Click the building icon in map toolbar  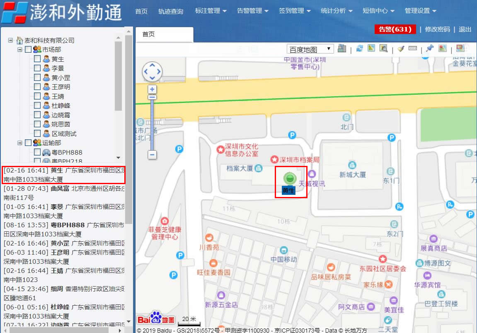tap(342, 49)
